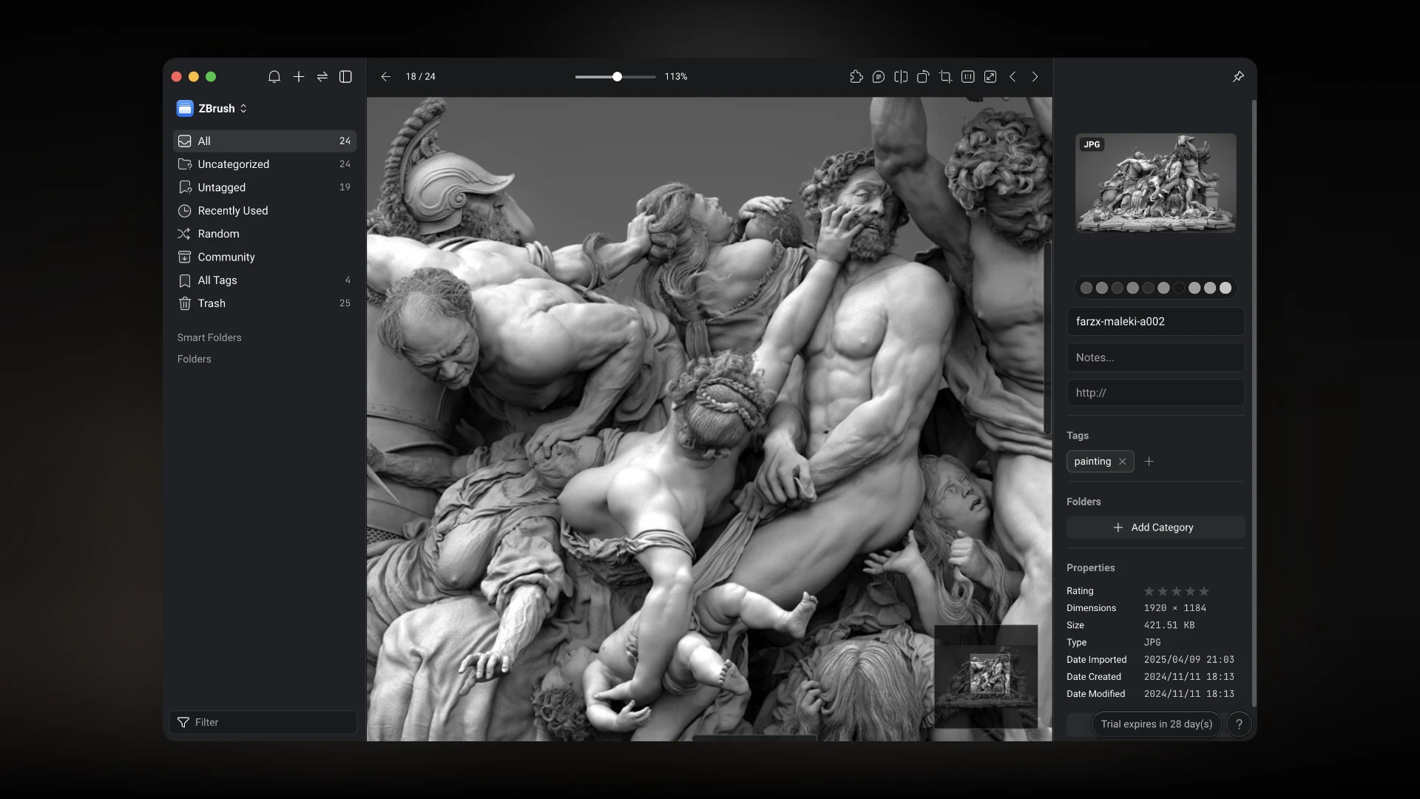Click the JPG thumbnail preview in the inspector
1420x799 pixels.
[x=1155, y=183]
